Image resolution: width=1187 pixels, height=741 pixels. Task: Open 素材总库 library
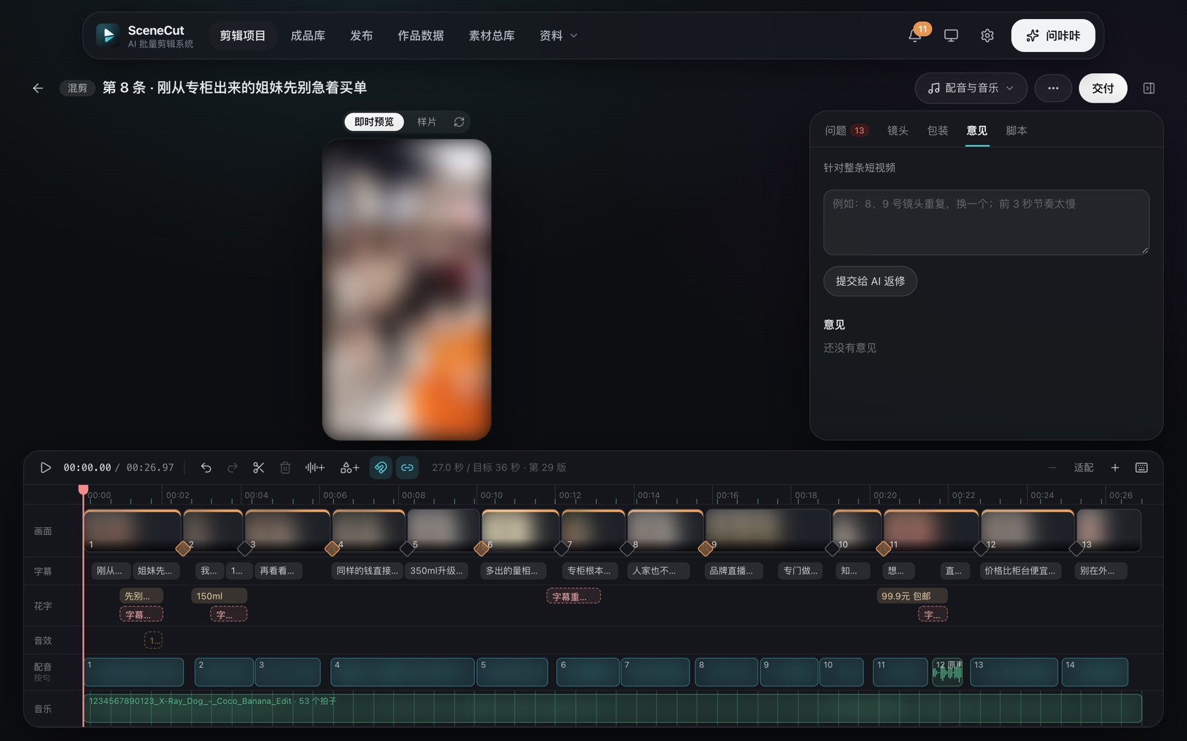[x=492, y=36]
